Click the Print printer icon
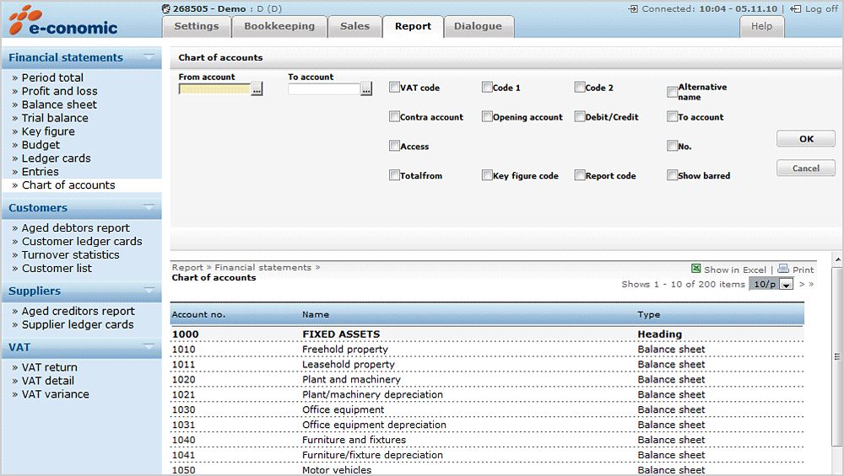 [x=783, y=269]
